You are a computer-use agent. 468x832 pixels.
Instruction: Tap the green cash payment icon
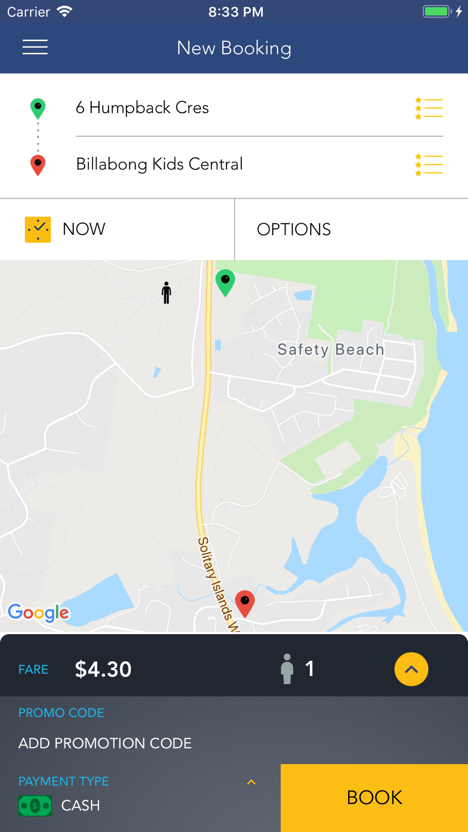(35, 806)
